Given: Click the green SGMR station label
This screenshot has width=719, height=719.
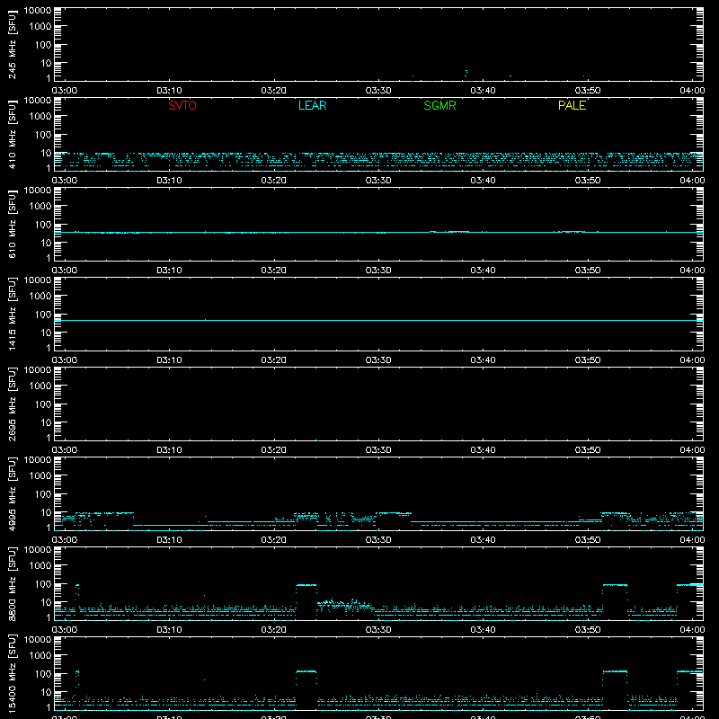Looking at the screenshot, I should pyautogui.click(x=439, y=105).
